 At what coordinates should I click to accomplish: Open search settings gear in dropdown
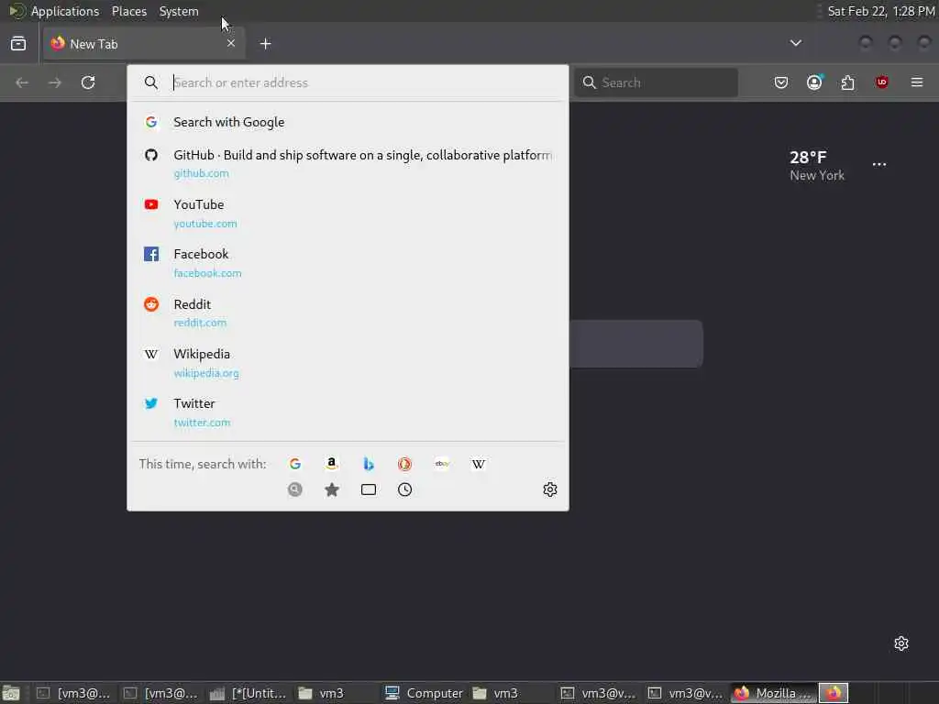550,489
